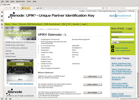Screen dimensions: 139x100
Task: Go back to previous page
Action: [x=7, y=8]
